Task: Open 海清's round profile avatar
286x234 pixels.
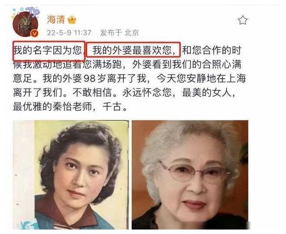Action: click(x=25, y=24)
